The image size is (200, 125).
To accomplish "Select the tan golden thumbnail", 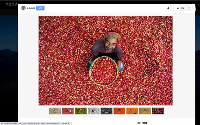I will pyautogui.click(x=145, y=111).
